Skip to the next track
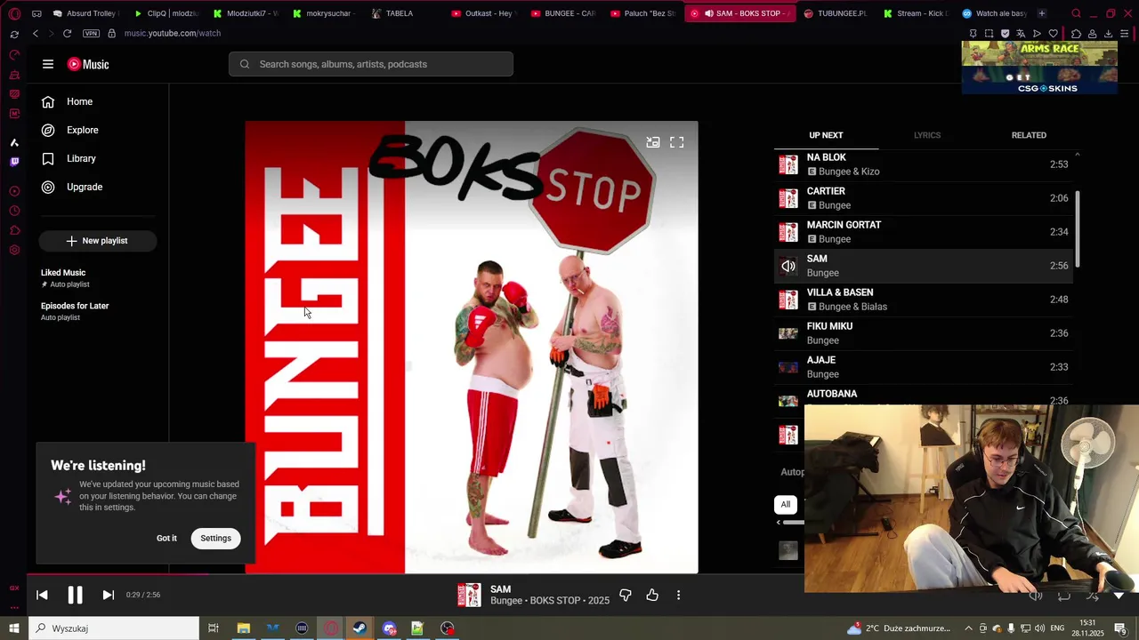Viewport: 1139px width, 640px height. tap(108, 595)
